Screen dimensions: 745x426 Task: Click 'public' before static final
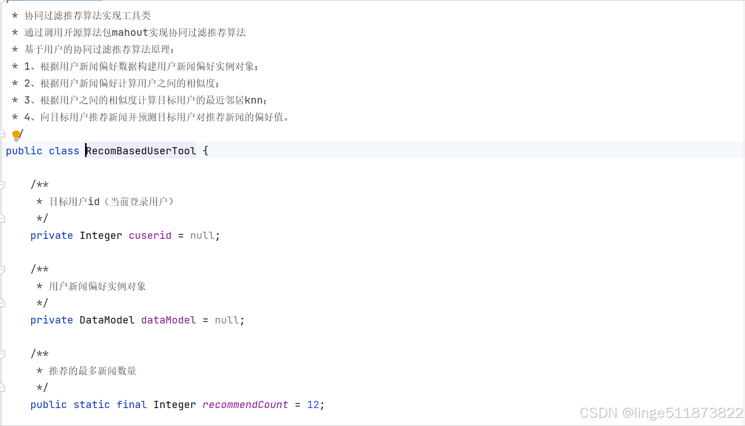[x=49, y=404]
